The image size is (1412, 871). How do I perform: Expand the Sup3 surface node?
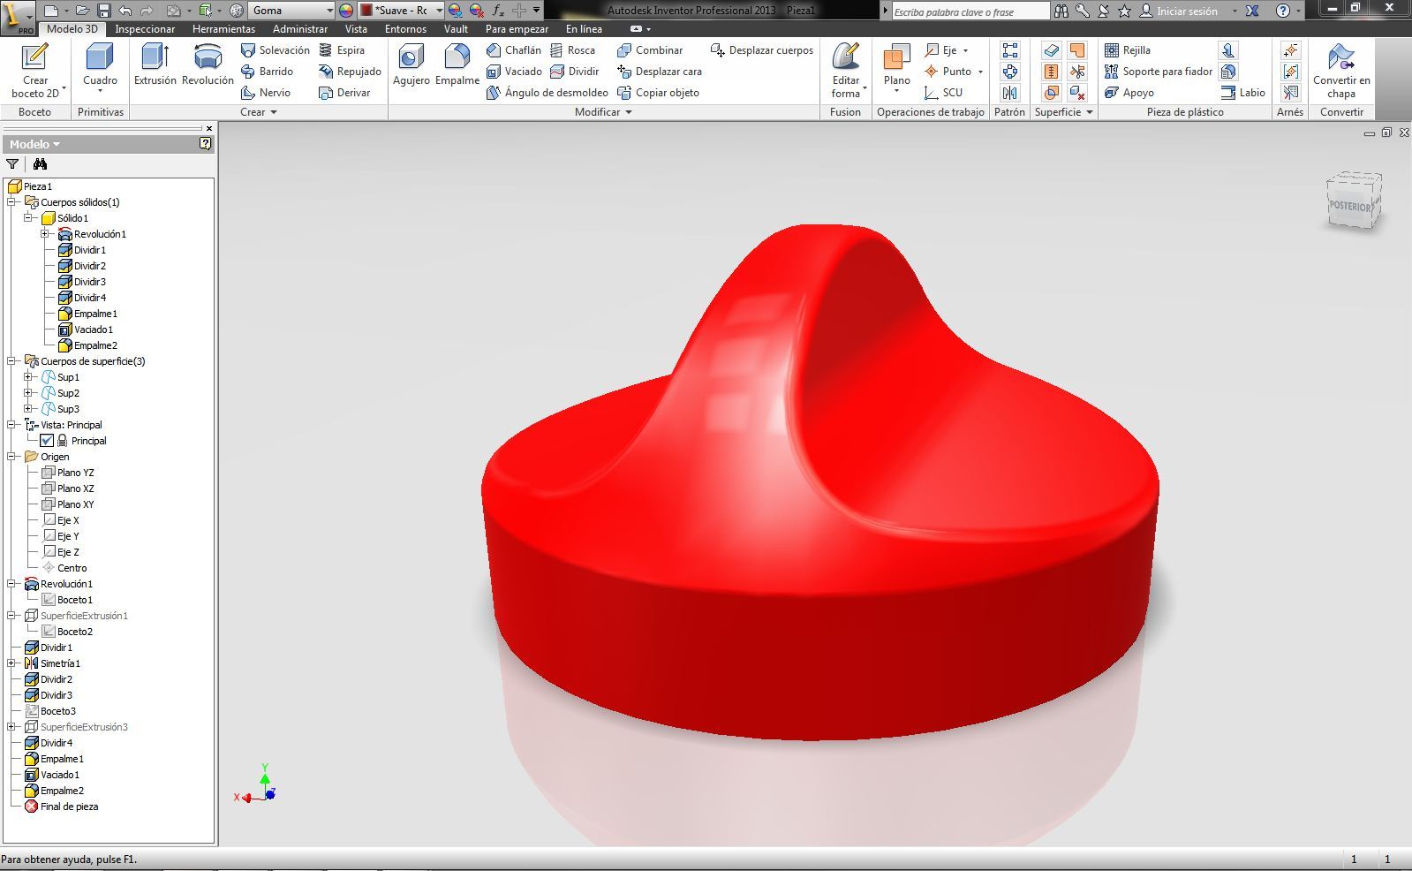pos(28,409)
